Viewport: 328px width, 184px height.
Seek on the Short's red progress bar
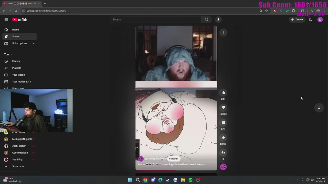[176, 170]
